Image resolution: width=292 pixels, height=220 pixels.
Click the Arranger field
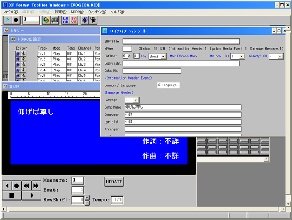coord(183,129)
